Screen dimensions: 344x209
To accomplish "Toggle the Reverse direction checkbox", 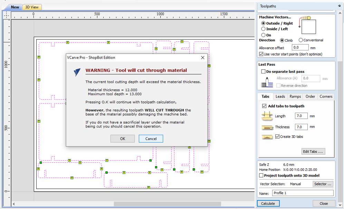I will (x=278, y=86).
